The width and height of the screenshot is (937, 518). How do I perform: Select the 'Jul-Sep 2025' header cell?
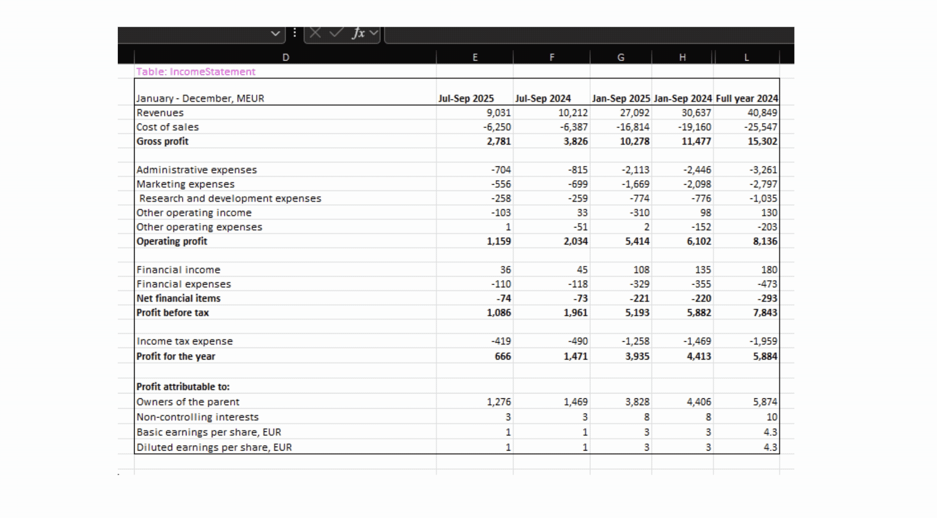pyautogui.click(x=466, y=98)
